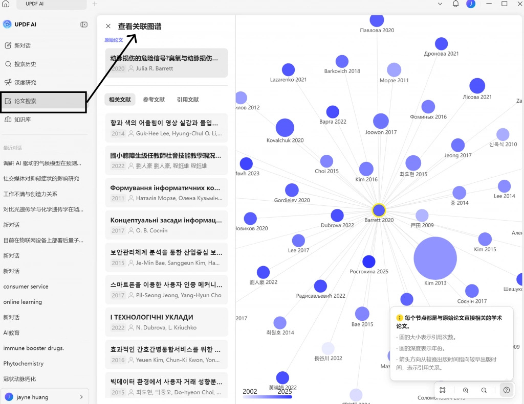The image size is (524, 404).
Task: Click the zoom in magnifier icon
Action: (x=466, y=390)
